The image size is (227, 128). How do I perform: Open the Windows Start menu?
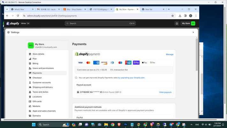[34, 124]
